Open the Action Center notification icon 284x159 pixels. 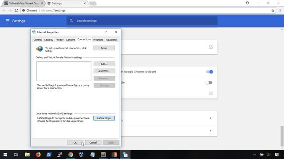(276, 155)
